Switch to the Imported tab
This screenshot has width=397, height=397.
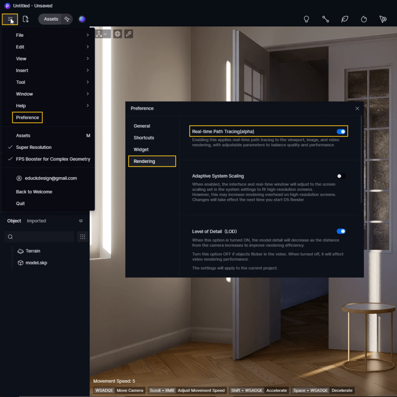click(x=36, y=221)
